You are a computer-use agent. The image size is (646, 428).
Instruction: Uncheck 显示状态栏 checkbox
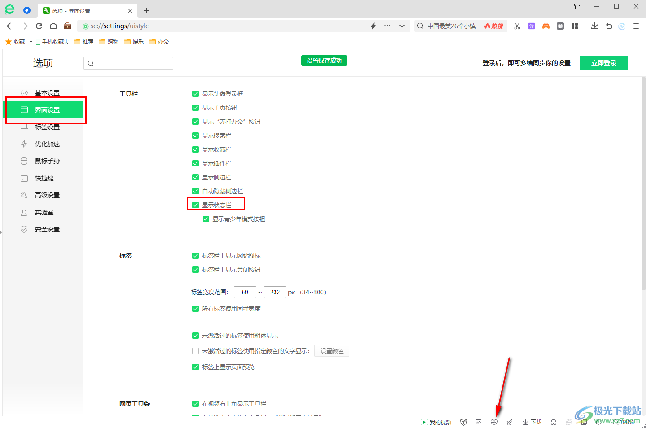pos(196,205)
